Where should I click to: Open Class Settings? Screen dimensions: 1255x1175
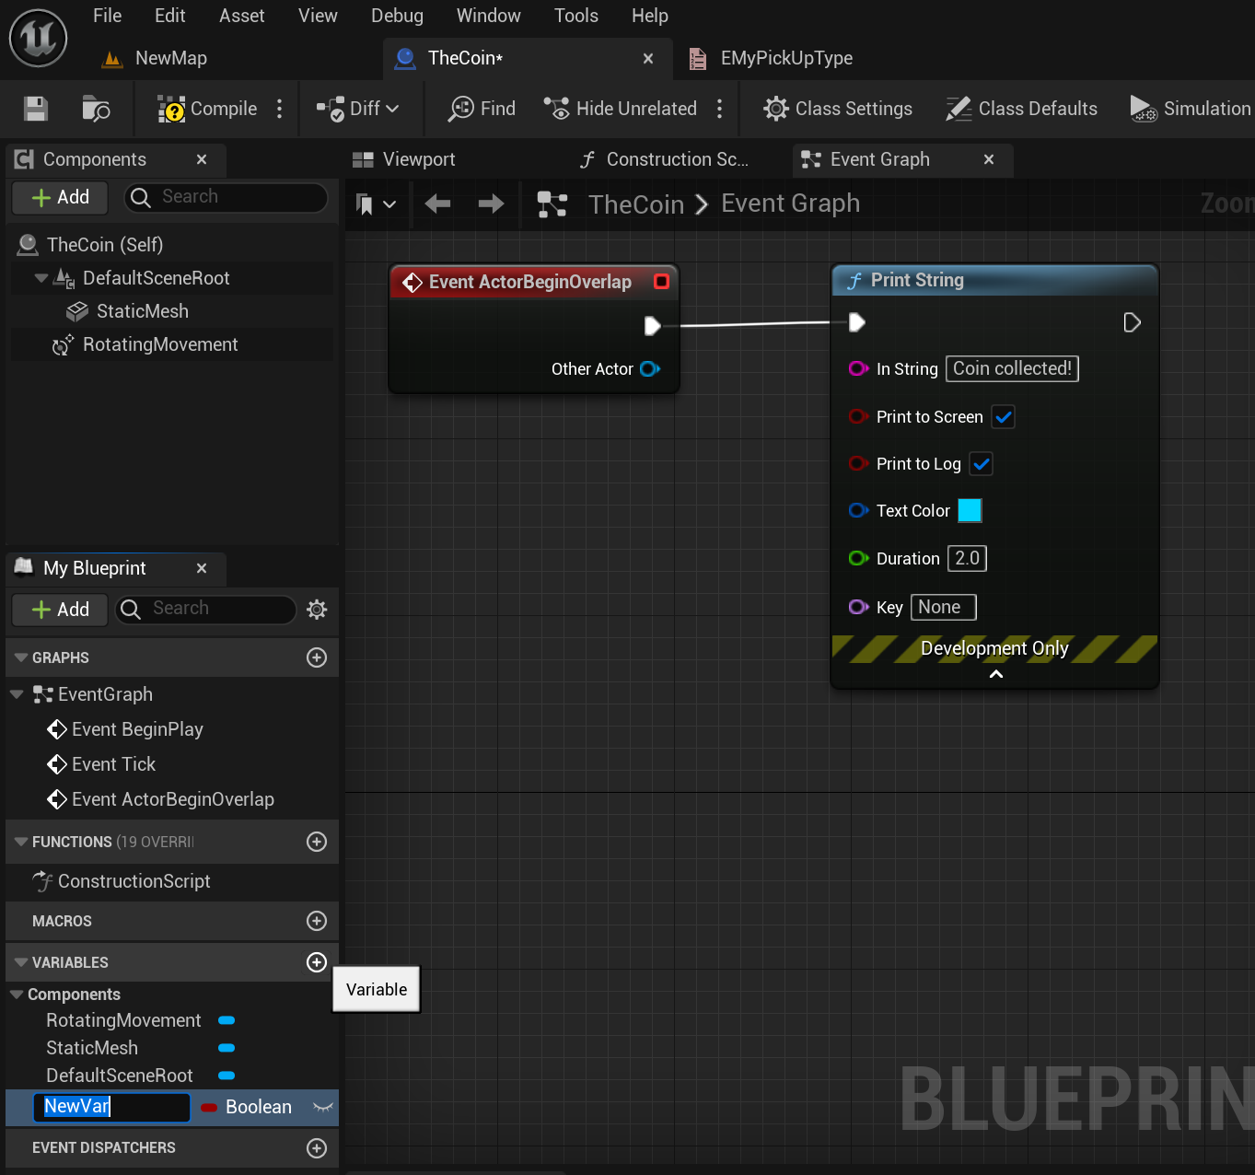838,109
